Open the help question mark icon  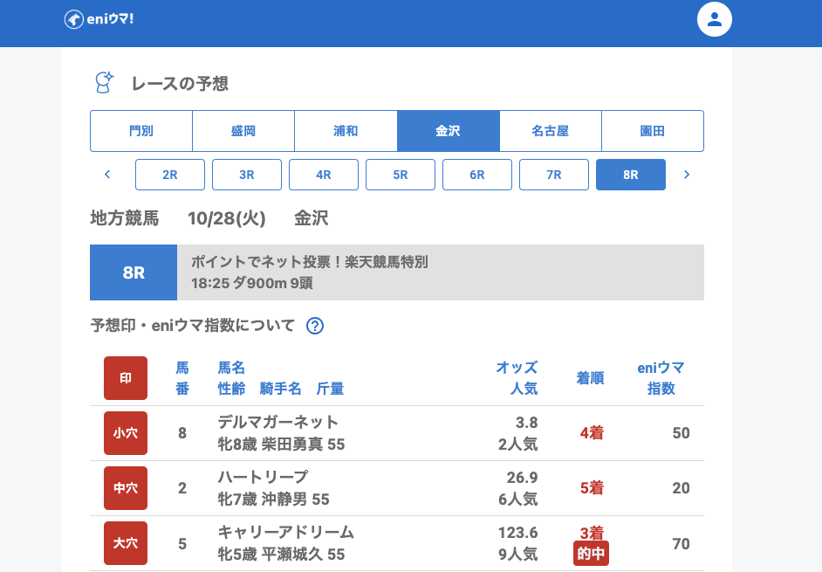pos(315,326)
